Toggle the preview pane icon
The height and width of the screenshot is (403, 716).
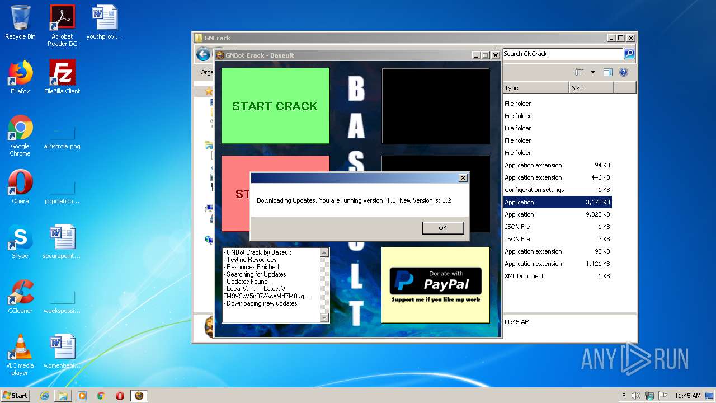(608, 72)
